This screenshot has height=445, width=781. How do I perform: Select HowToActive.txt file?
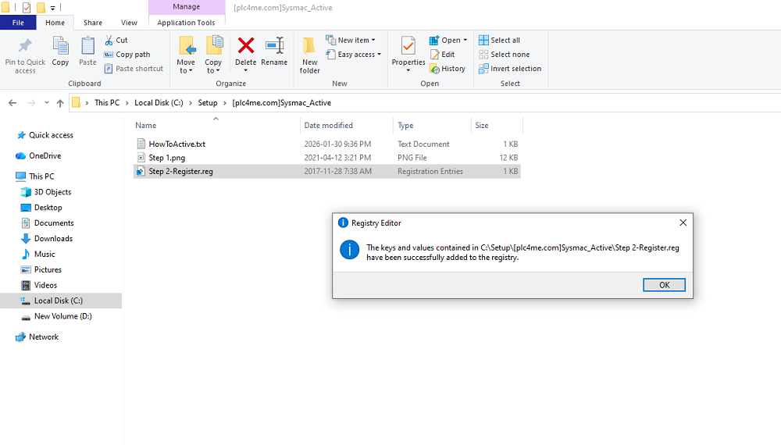(177, 144)
